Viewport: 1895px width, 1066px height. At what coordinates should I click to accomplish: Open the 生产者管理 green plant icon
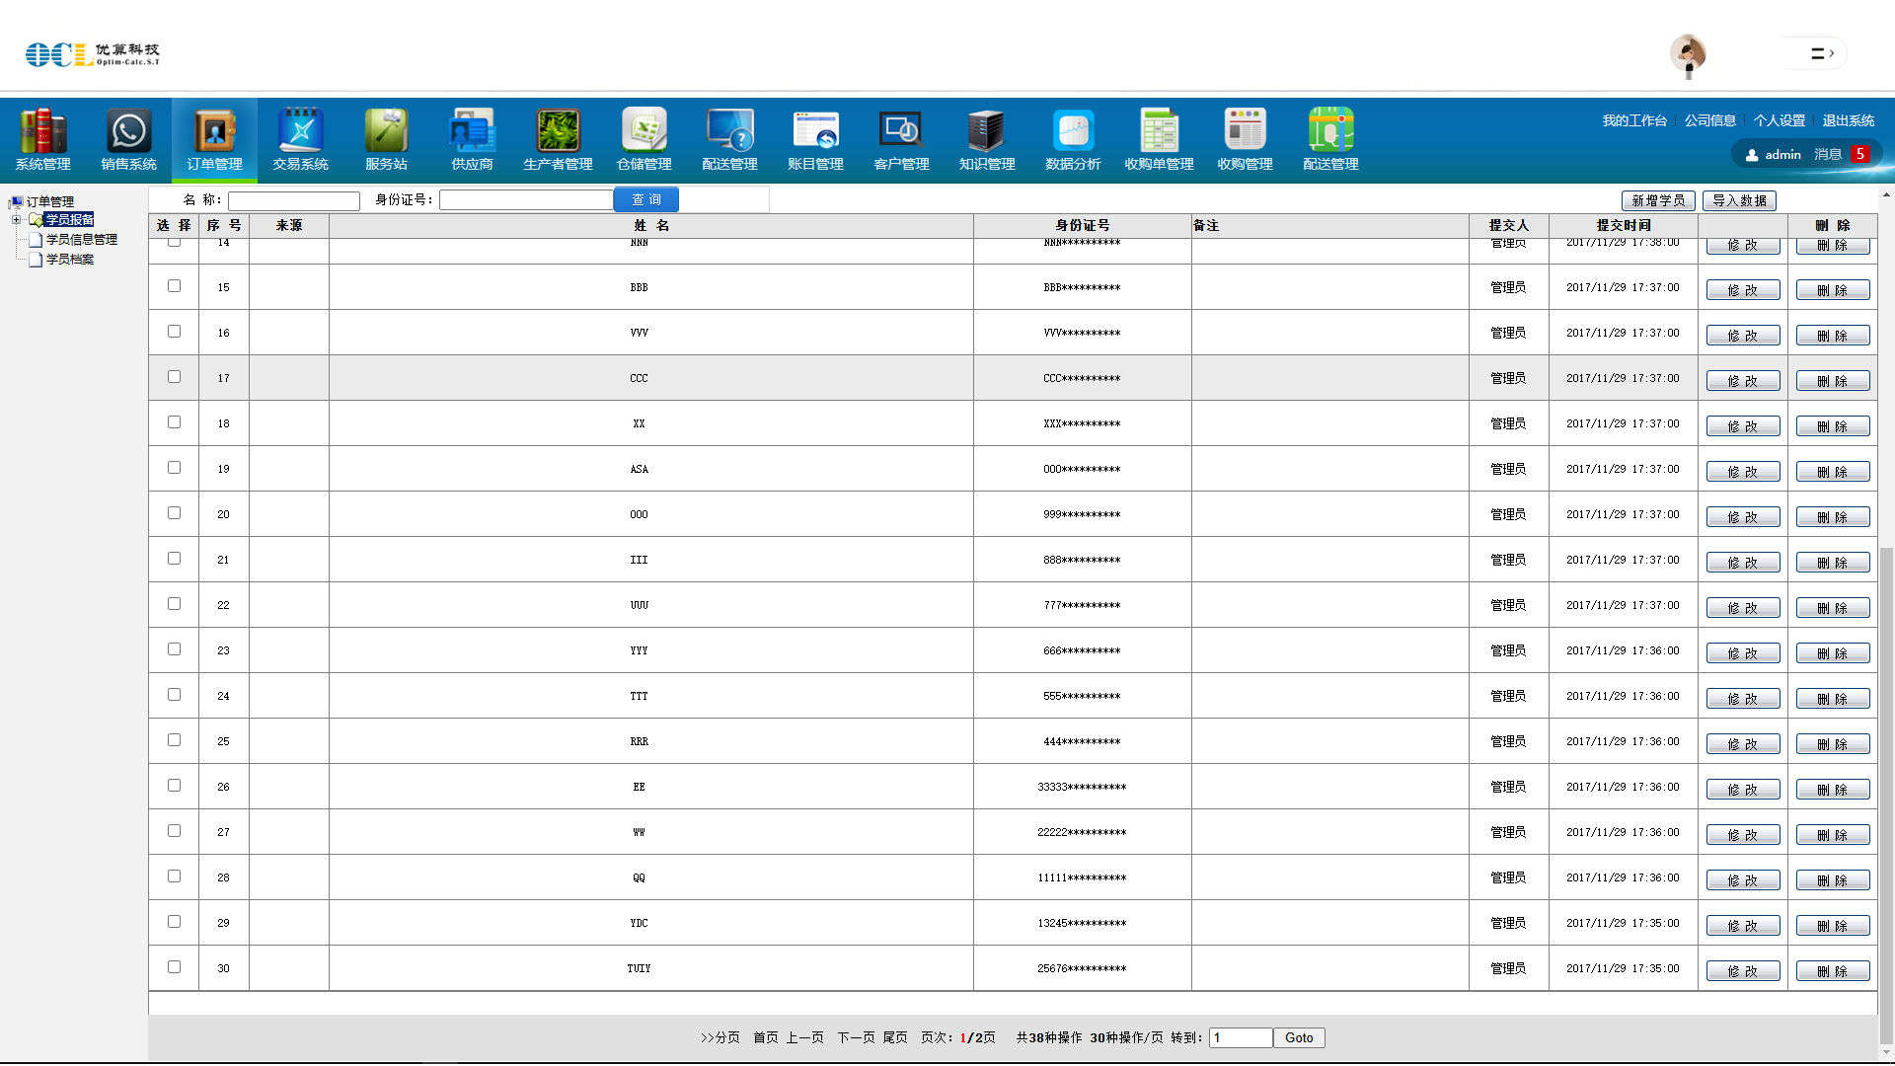pyautogui.click(x=558, y=131)
